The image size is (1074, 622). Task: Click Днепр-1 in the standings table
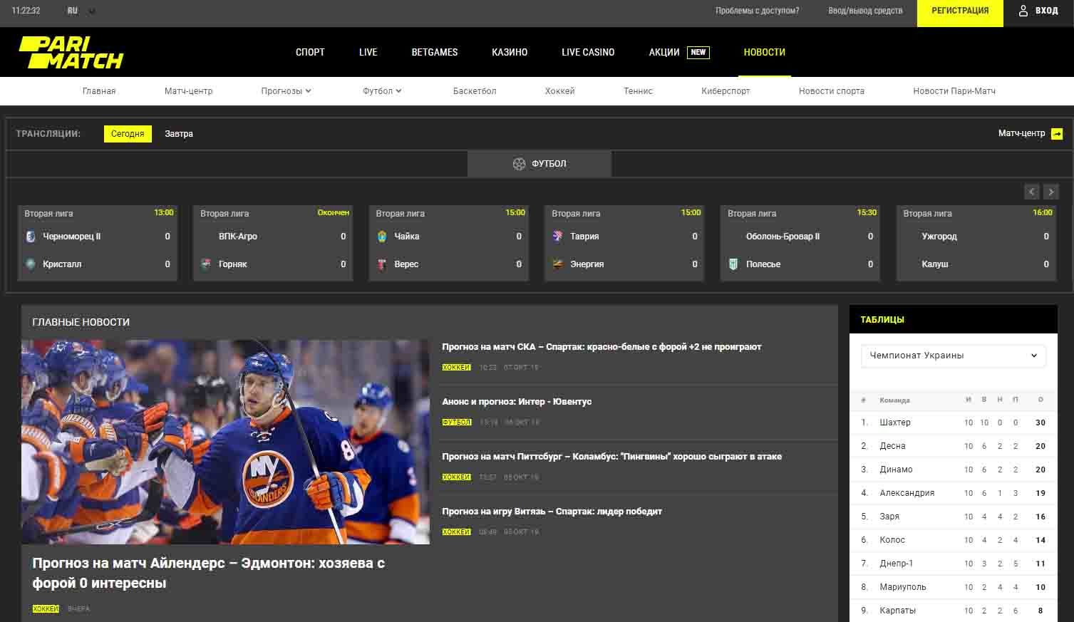897,564
